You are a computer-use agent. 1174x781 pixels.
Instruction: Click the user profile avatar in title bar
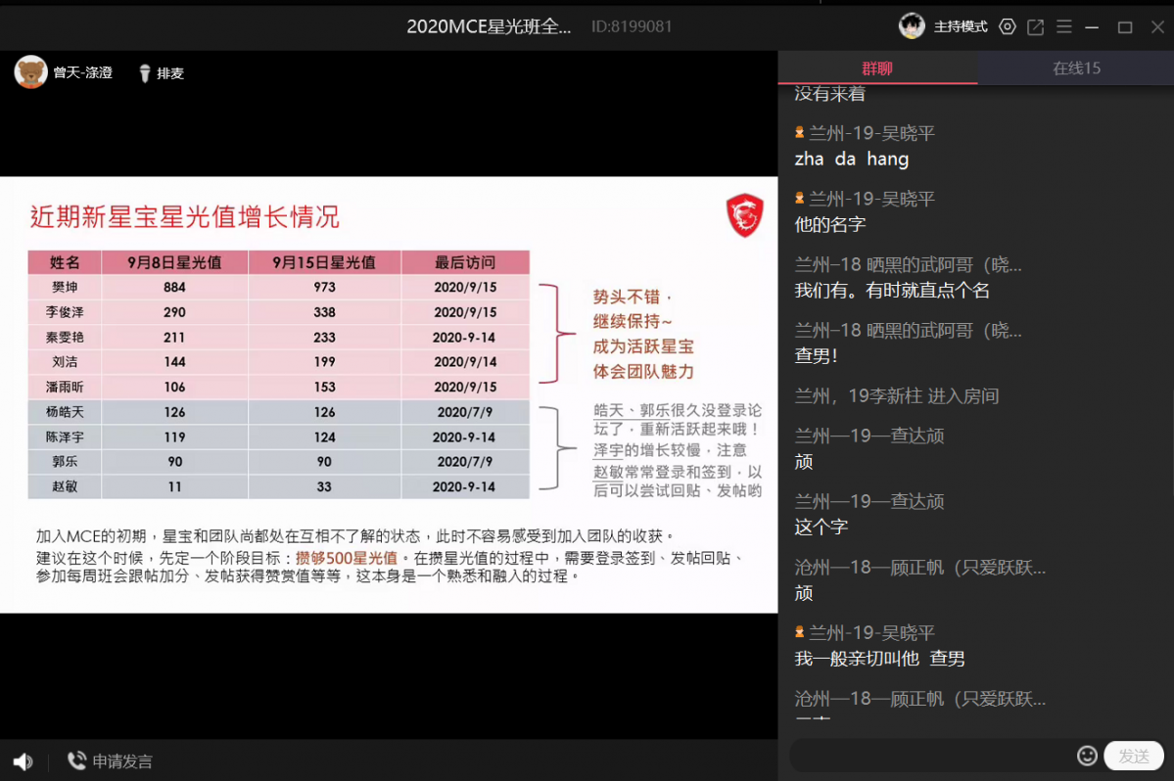(x=913, y=26)
